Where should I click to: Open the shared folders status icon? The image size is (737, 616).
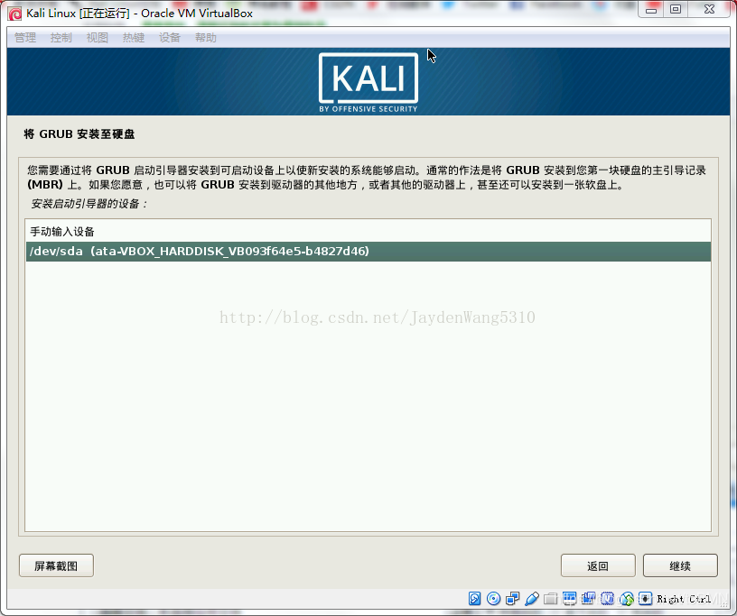click(x=550, y=599)
